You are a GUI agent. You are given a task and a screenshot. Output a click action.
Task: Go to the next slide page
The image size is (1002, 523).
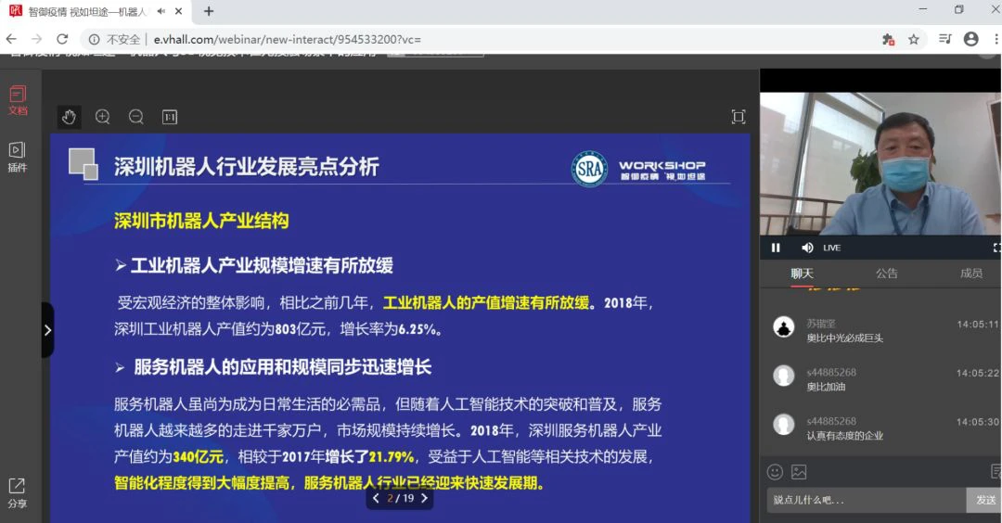point(424,498)
